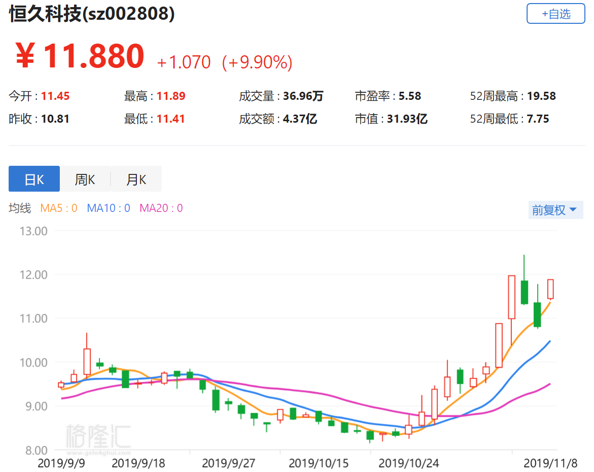Click 均线 label
The image size is (594, 472).
20,208
